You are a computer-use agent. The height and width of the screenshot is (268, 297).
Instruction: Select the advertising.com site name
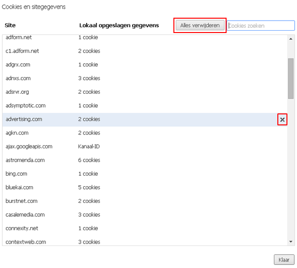point(24,119)
